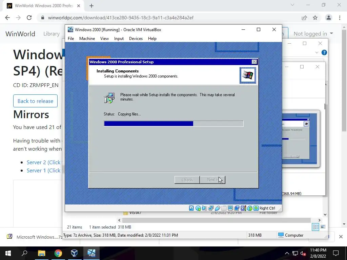Image resolution: width=347 pixels, height=260 pixels.
Task: Open taskbar search magnifier
Action: pyautogui.click(x=24, y=253)
